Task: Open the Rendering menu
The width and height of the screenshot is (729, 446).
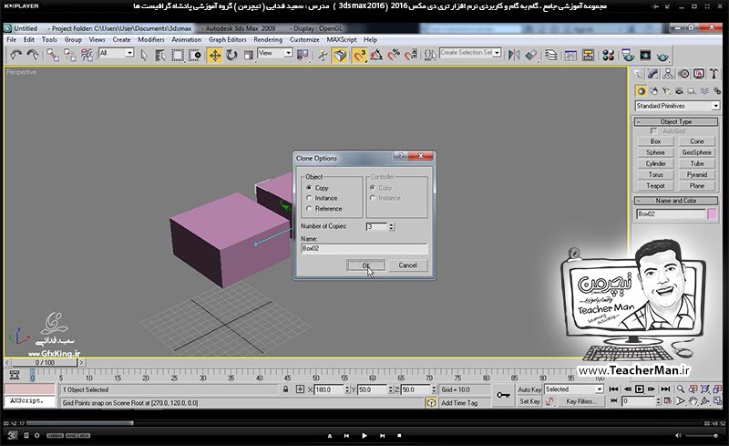Action: (x=268, y=39)
